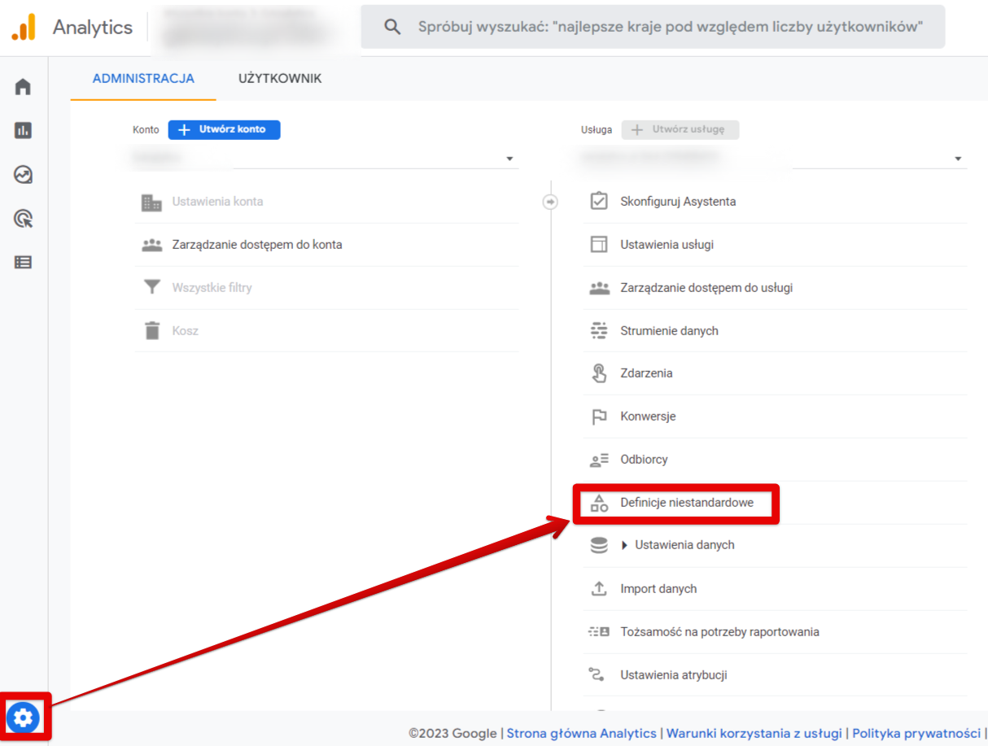
Task: Click the Google Analytics logo
Action: (24, 28)
